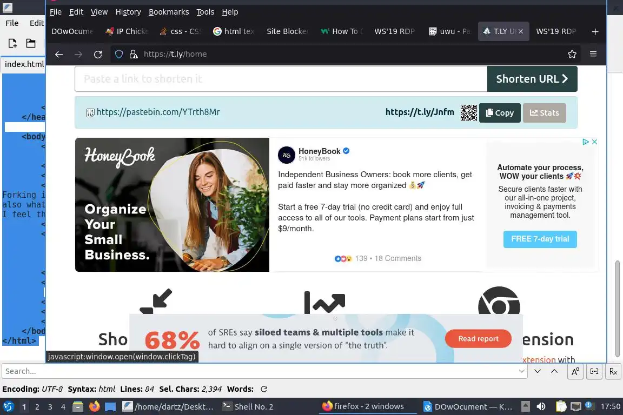
Task: Click the Paste a link input field
Action: tap(281, 79)
